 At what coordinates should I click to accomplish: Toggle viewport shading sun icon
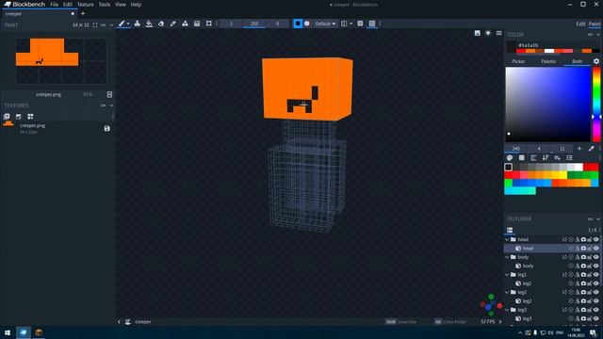tap(488, 33)
